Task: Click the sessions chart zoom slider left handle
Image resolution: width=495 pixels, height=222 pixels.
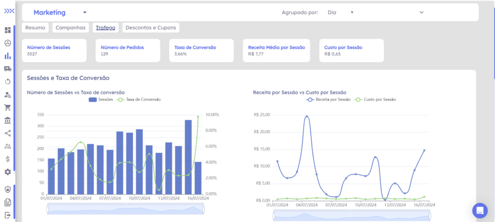Action: 48,209
